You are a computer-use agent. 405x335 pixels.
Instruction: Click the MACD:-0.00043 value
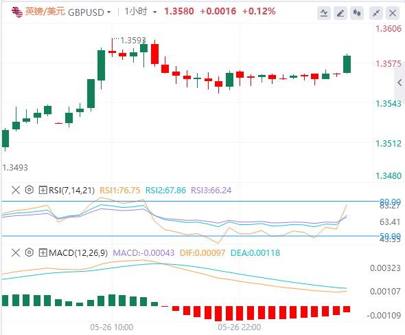(x=143, y=252)
